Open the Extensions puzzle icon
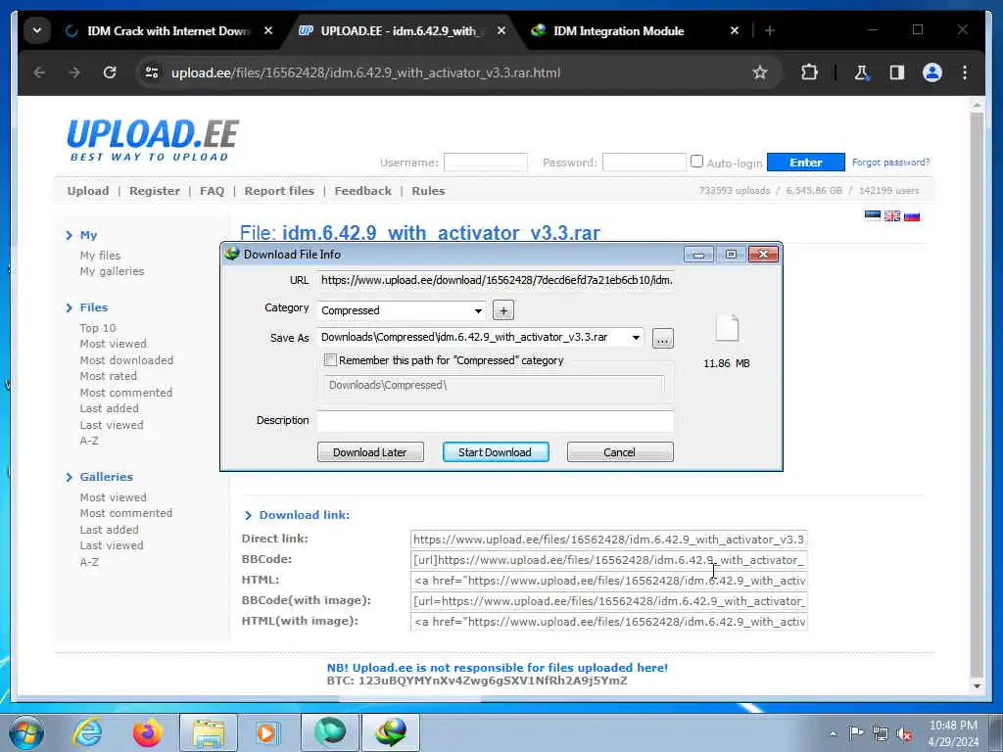This screenshot has height=752, width=1003. [809, 72]
